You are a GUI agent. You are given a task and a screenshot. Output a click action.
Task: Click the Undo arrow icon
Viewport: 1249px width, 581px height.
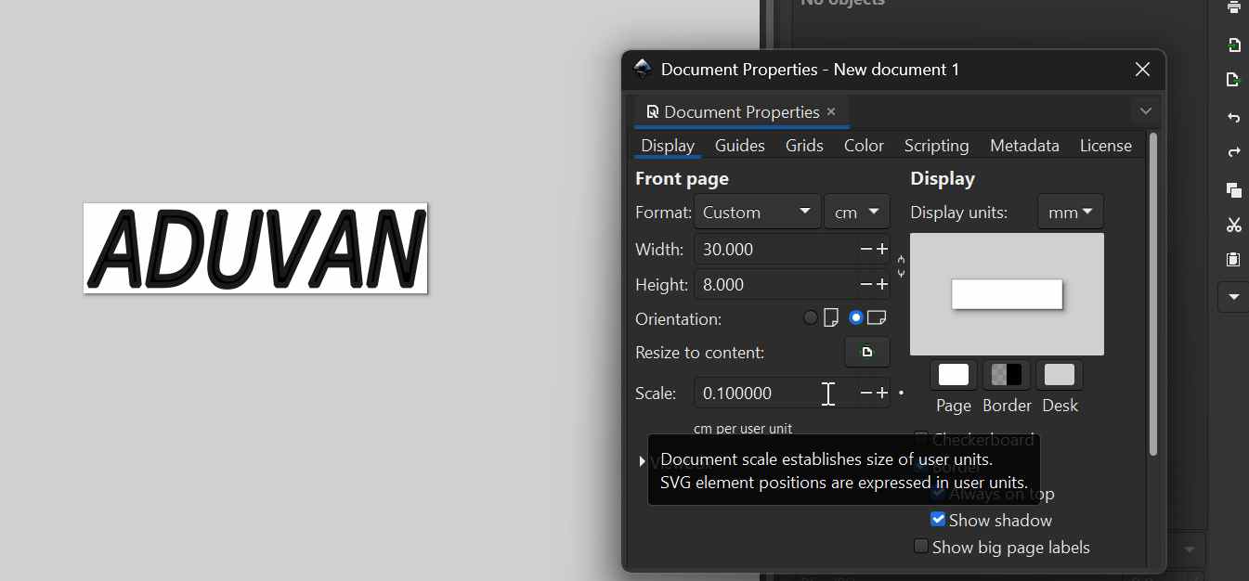(x=1234, y=117)
